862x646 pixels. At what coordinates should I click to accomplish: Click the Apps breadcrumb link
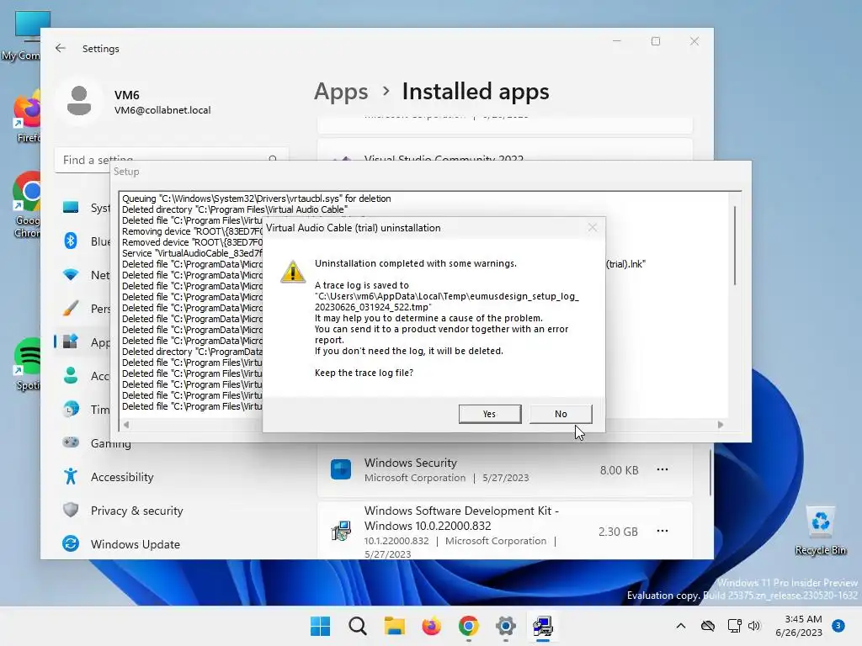(x=341, y=91)
